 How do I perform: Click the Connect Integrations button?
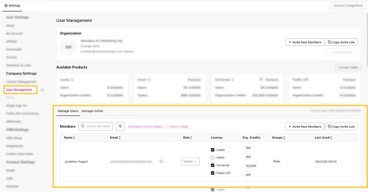[x=348, y=6]
